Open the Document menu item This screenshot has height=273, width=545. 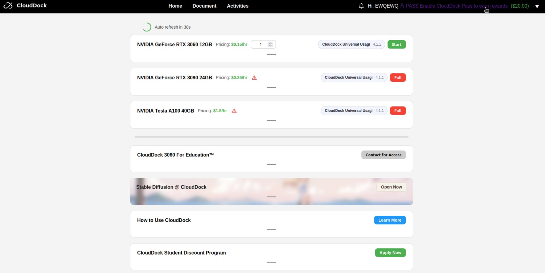pyautogui.click(x=204, y=6)
